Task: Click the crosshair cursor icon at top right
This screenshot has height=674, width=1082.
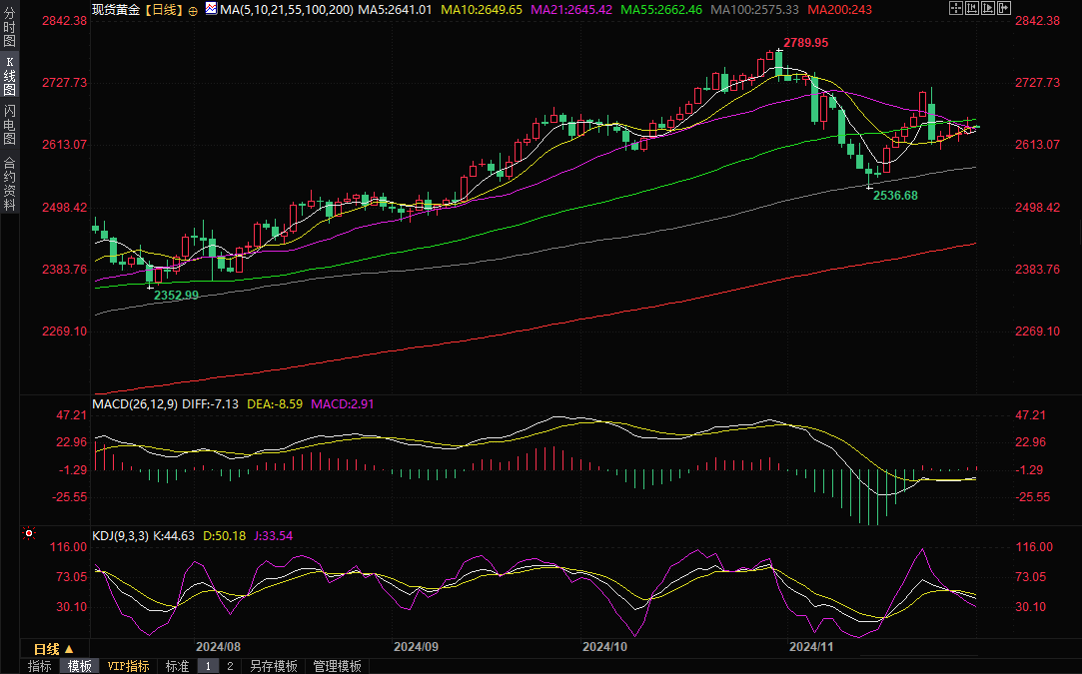Action: [x=956, y=8]
